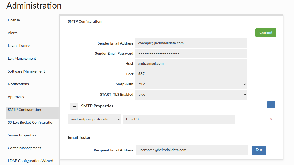Open S3 Log Bucket Configuration
Screen dimensions: 294x165
tap(31, 123)
